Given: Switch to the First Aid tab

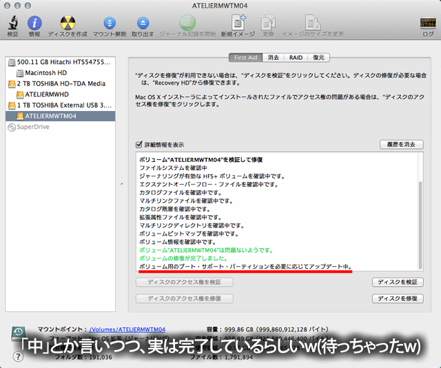Looking at the screenshot, I should click(x=245, y=57).
